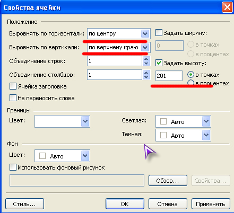Uncheck the 'Задать высоту' checkbox
The height and width of the screenshot is (213, 234).
[x=159, y=63]
